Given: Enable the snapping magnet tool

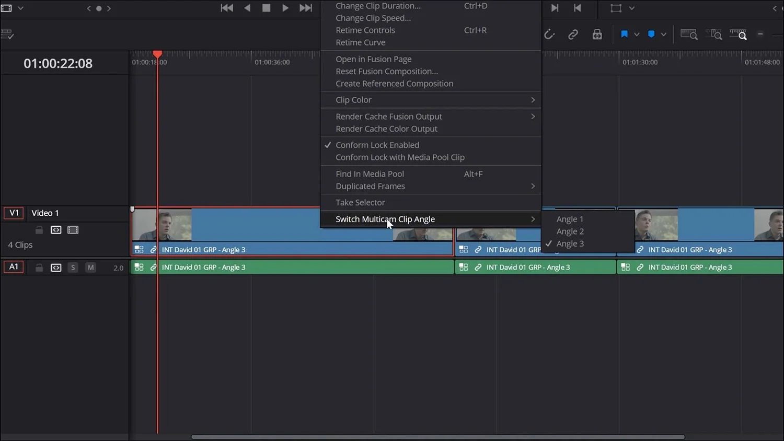Looking at the screenshot, I should pyautogui.click(x=549, y=34).
